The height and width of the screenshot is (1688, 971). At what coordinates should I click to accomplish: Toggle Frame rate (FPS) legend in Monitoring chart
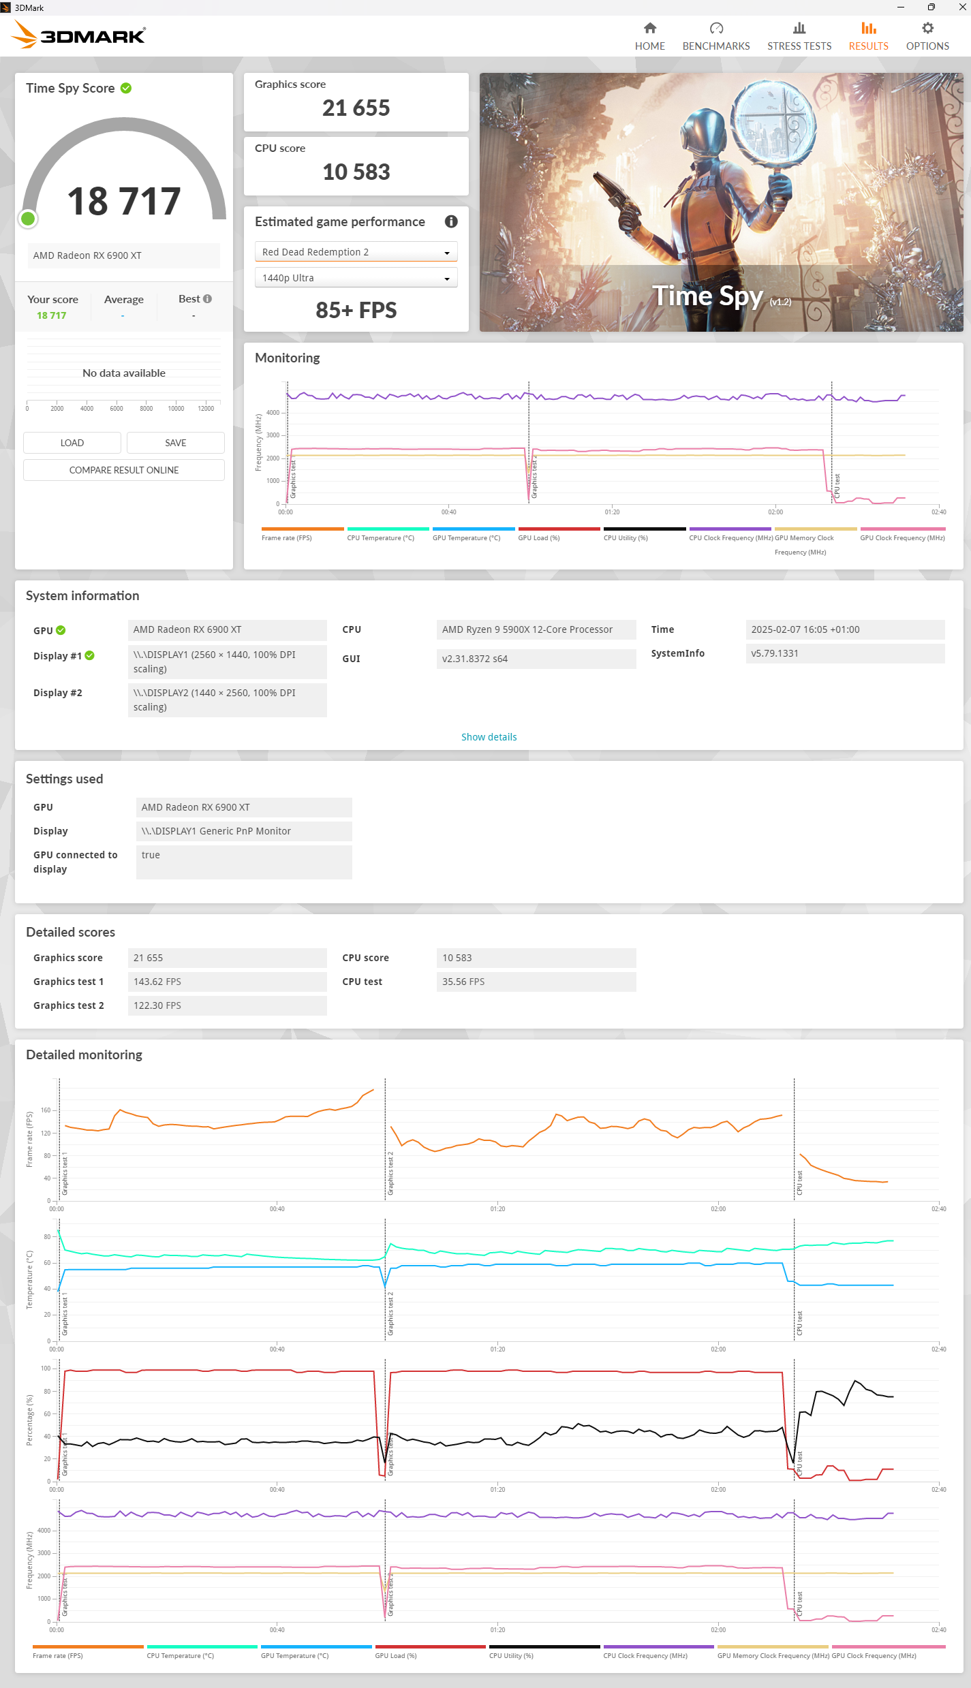(303, 533)
